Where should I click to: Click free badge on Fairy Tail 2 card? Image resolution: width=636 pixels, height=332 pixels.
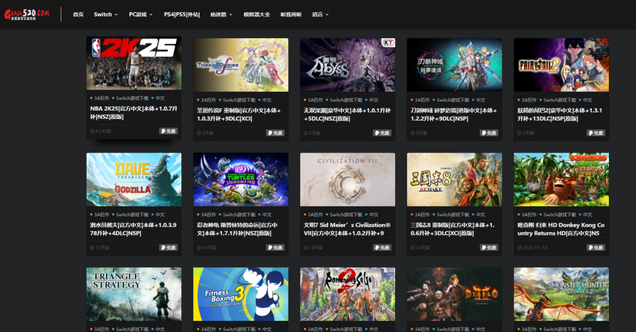point(595,133)
